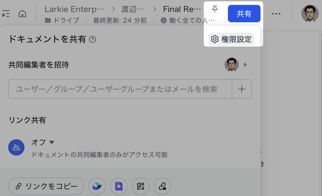Open the three-dot more options menu

276,14
